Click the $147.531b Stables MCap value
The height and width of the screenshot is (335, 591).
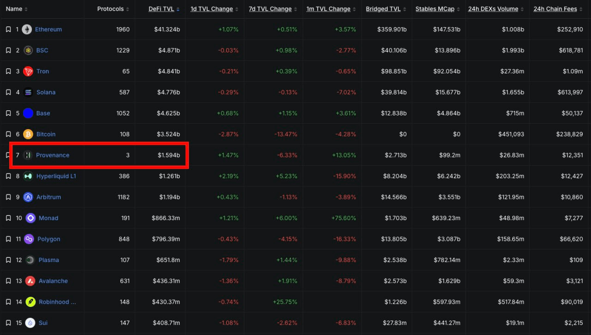pyautogui.click(x=446, y=30)
